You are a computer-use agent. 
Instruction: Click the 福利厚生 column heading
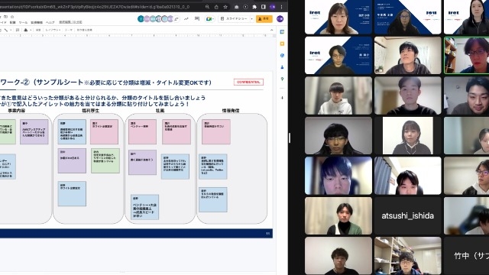(90, 111)
